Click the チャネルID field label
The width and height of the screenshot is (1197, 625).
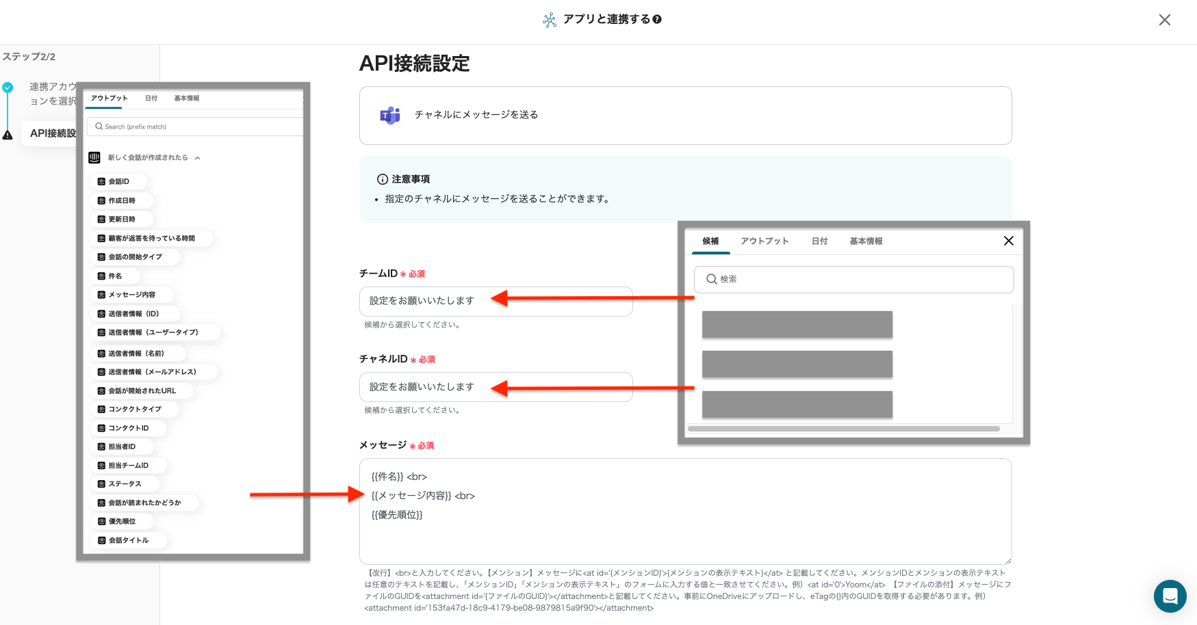point(383,359)
